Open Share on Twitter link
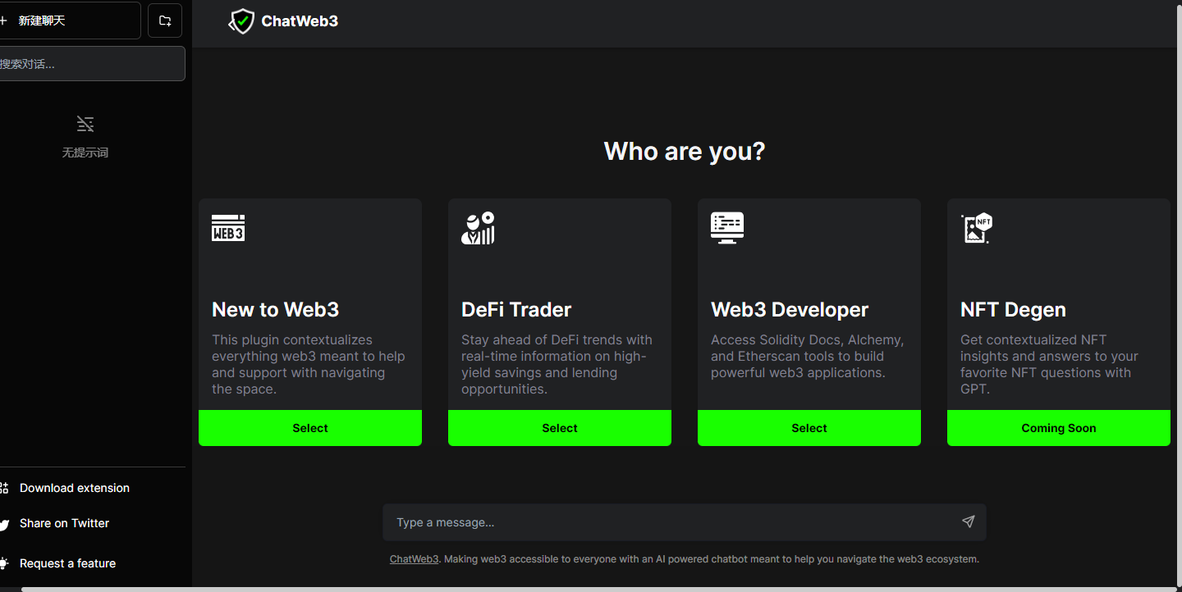 pyautogui.click(x=64, y=523)
